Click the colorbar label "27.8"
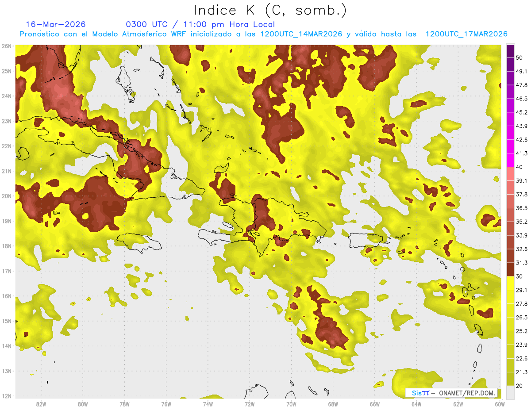This screenshot has height=410, width=531. (x=522, y=304)
